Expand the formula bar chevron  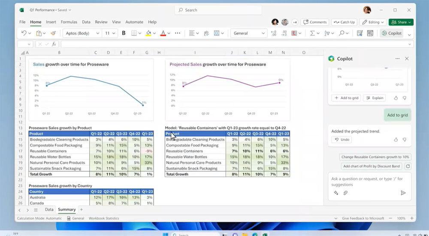click(x=410, y=44)
